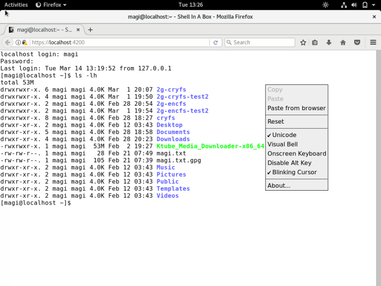381x286 pixels.
Task: Select Paste from browser menu entry
Action: tap(296, 108)
